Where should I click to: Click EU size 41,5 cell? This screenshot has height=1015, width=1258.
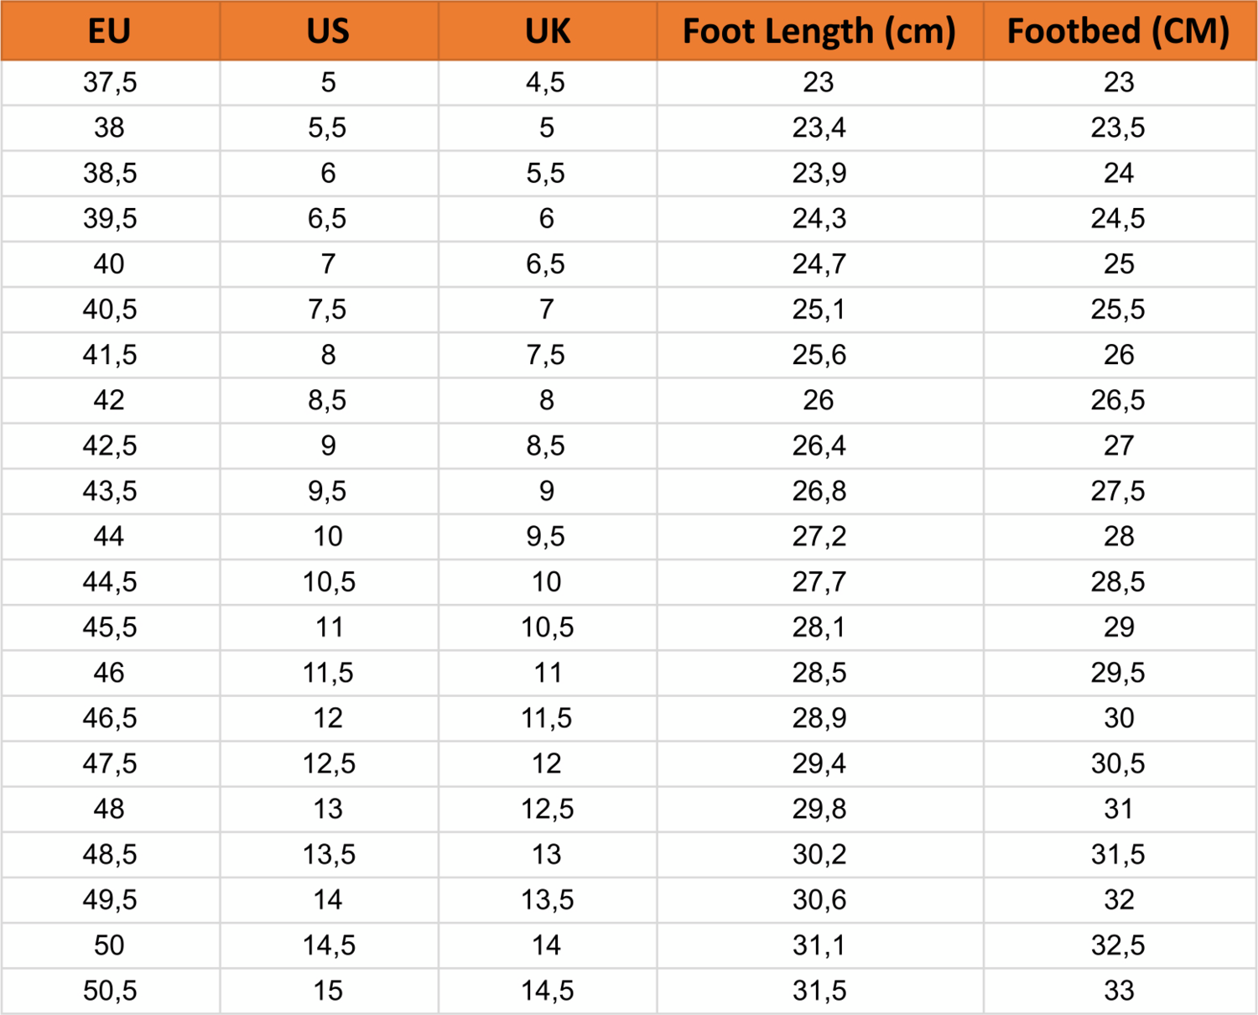pyautogui.click(x=110, y=355)
